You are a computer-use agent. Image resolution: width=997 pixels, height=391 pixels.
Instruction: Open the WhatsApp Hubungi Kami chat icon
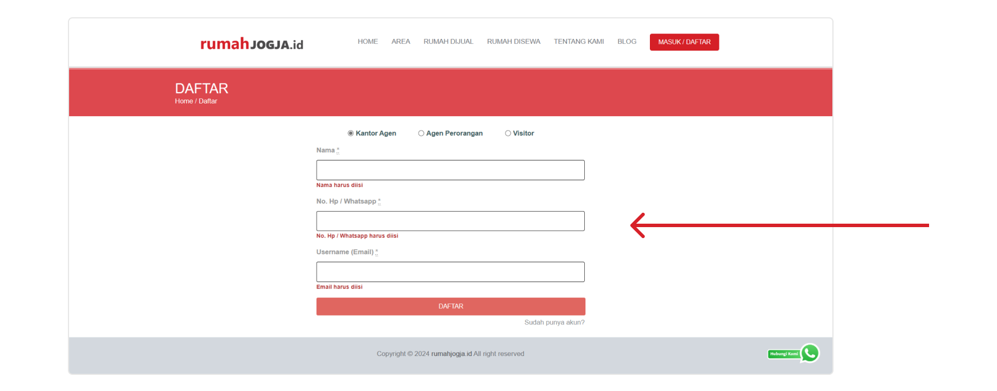coord(810,353)
